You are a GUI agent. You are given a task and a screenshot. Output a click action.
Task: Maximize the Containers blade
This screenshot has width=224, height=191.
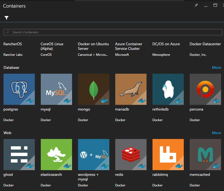click(x=215, y=5)
